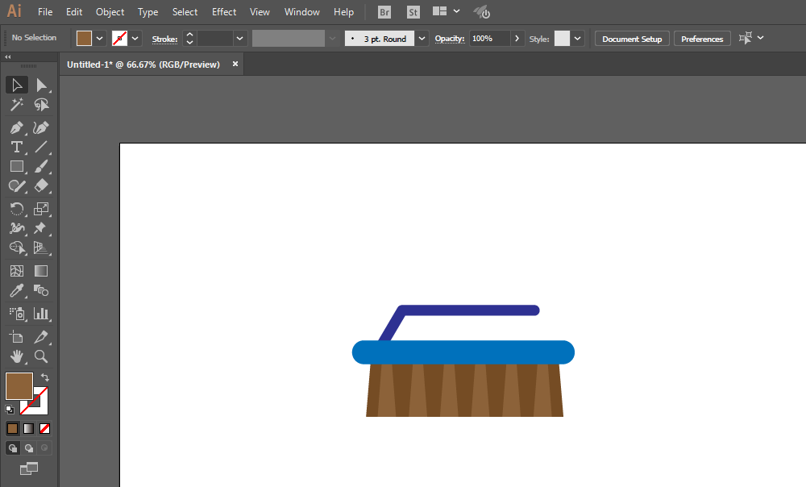Switch to Gradient paint mode
This screenshot has width=806, height=487.
click(28, 428)
